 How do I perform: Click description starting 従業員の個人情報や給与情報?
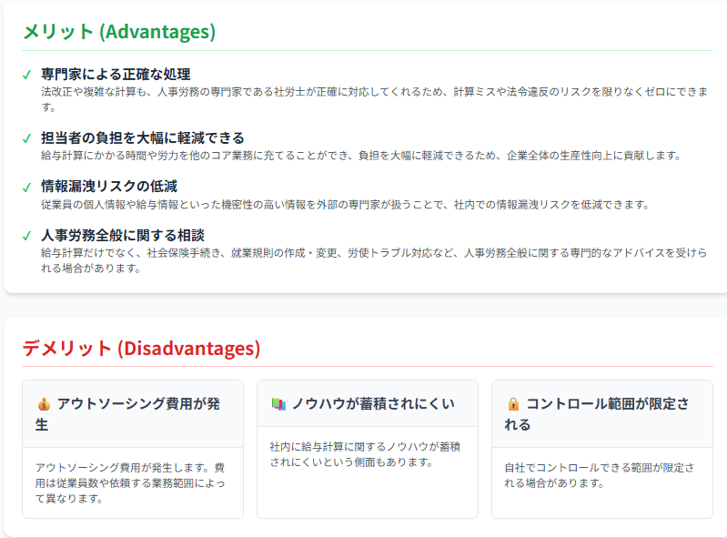(x=345, y=205)
